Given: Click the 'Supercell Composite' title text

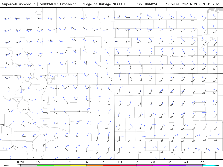Looking at the screenshot, I should tap(19, 4).
